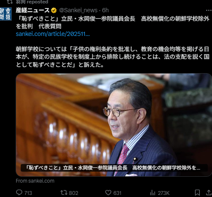Open the three-dot more options menu
212x197 pixels.
[x=209, y=10]
